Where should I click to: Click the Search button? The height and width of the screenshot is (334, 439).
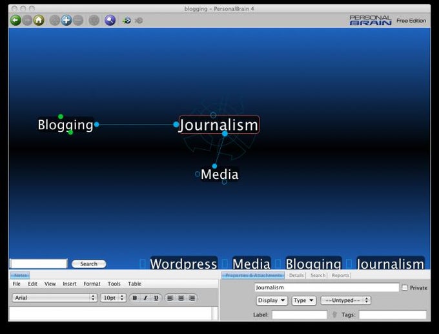pos(88,264)
